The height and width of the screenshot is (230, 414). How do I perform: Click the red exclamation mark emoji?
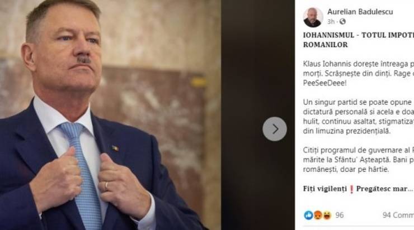pyautogui.click(x=351, y=189)
